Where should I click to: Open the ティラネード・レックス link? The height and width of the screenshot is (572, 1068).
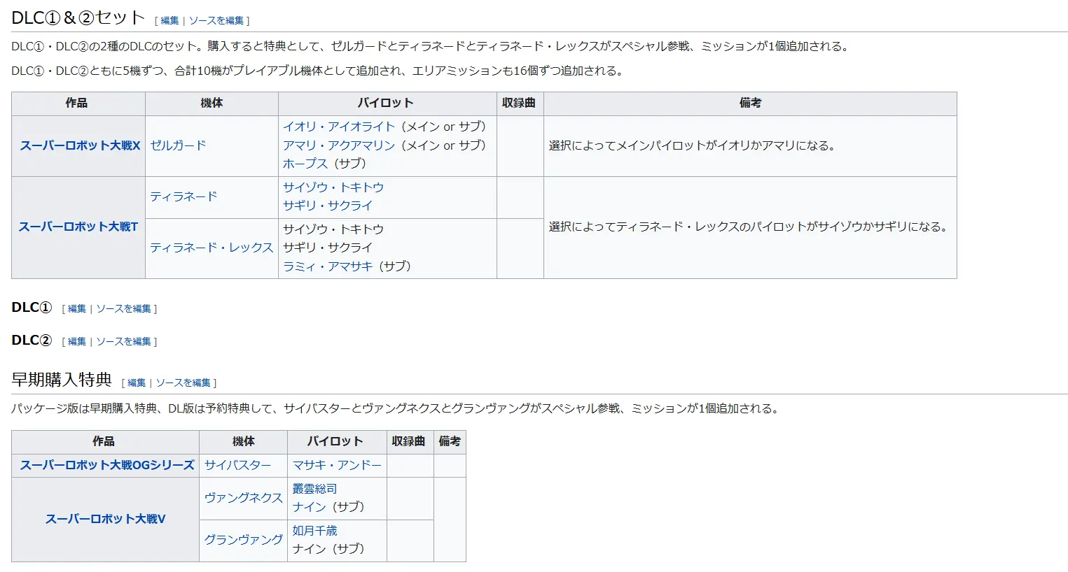(x=211, y=248)
